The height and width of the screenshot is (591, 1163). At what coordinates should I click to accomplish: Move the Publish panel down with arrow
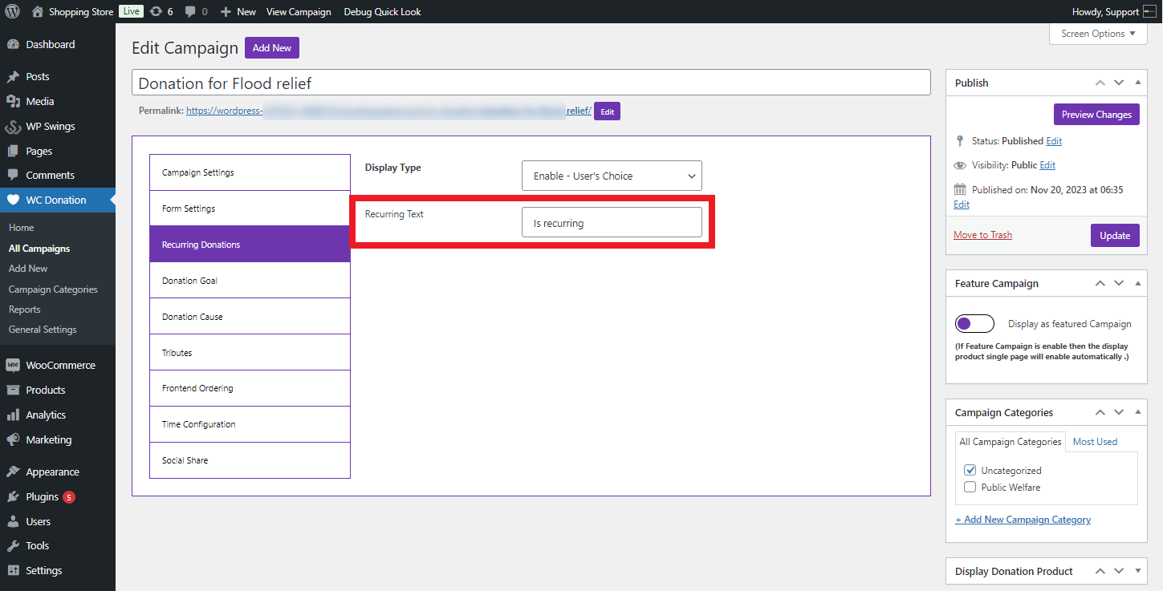pos(1119,83)
